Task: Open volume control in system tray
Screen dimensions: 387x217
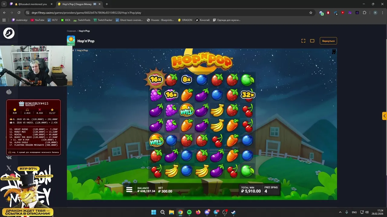Action: pos(367,212)
